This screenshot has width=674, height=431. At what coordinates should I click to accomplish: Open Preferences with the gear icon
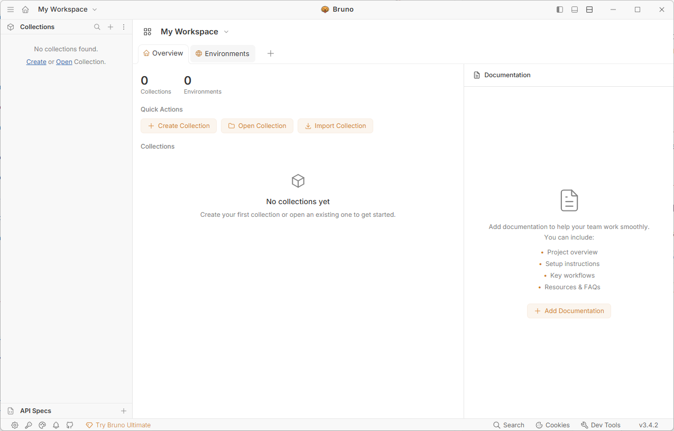[x=15, y=425]
